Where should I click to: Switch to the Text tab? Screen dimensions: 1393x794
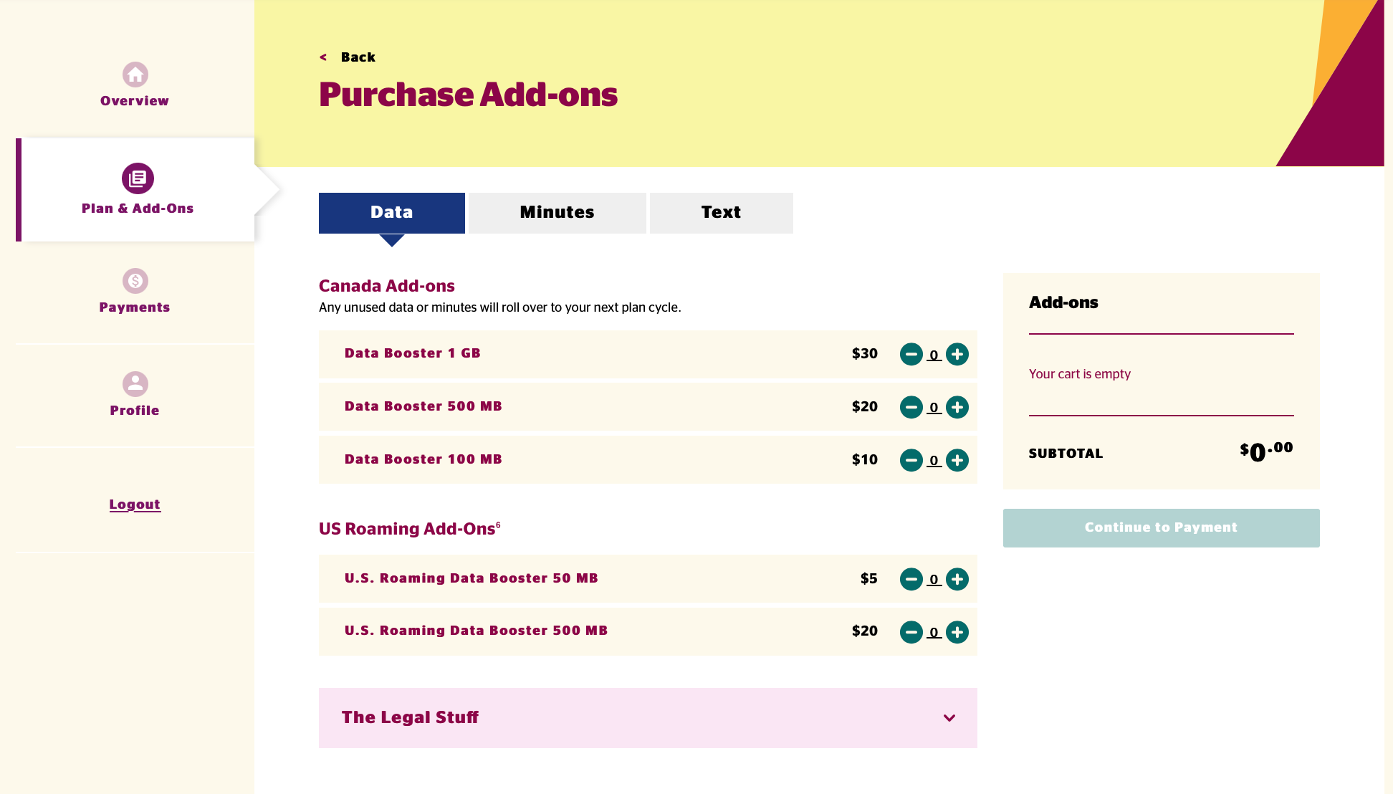[x=720, y=212]
